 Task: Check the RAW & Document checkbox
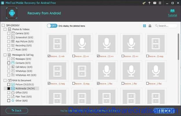5,80
